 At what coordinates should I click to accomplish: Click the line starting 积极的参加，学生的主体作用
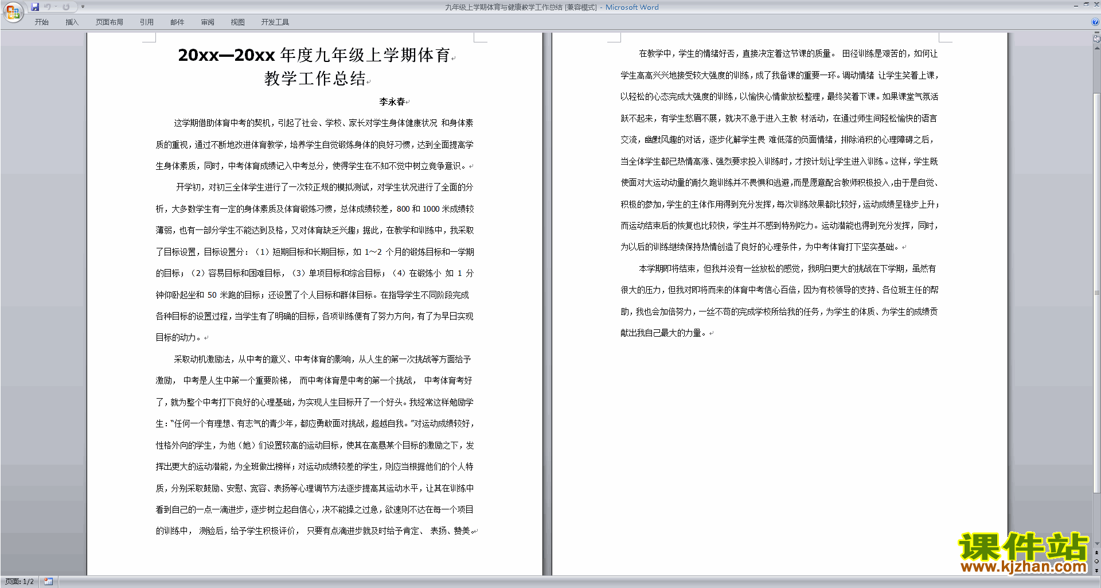tap(780, 204)
